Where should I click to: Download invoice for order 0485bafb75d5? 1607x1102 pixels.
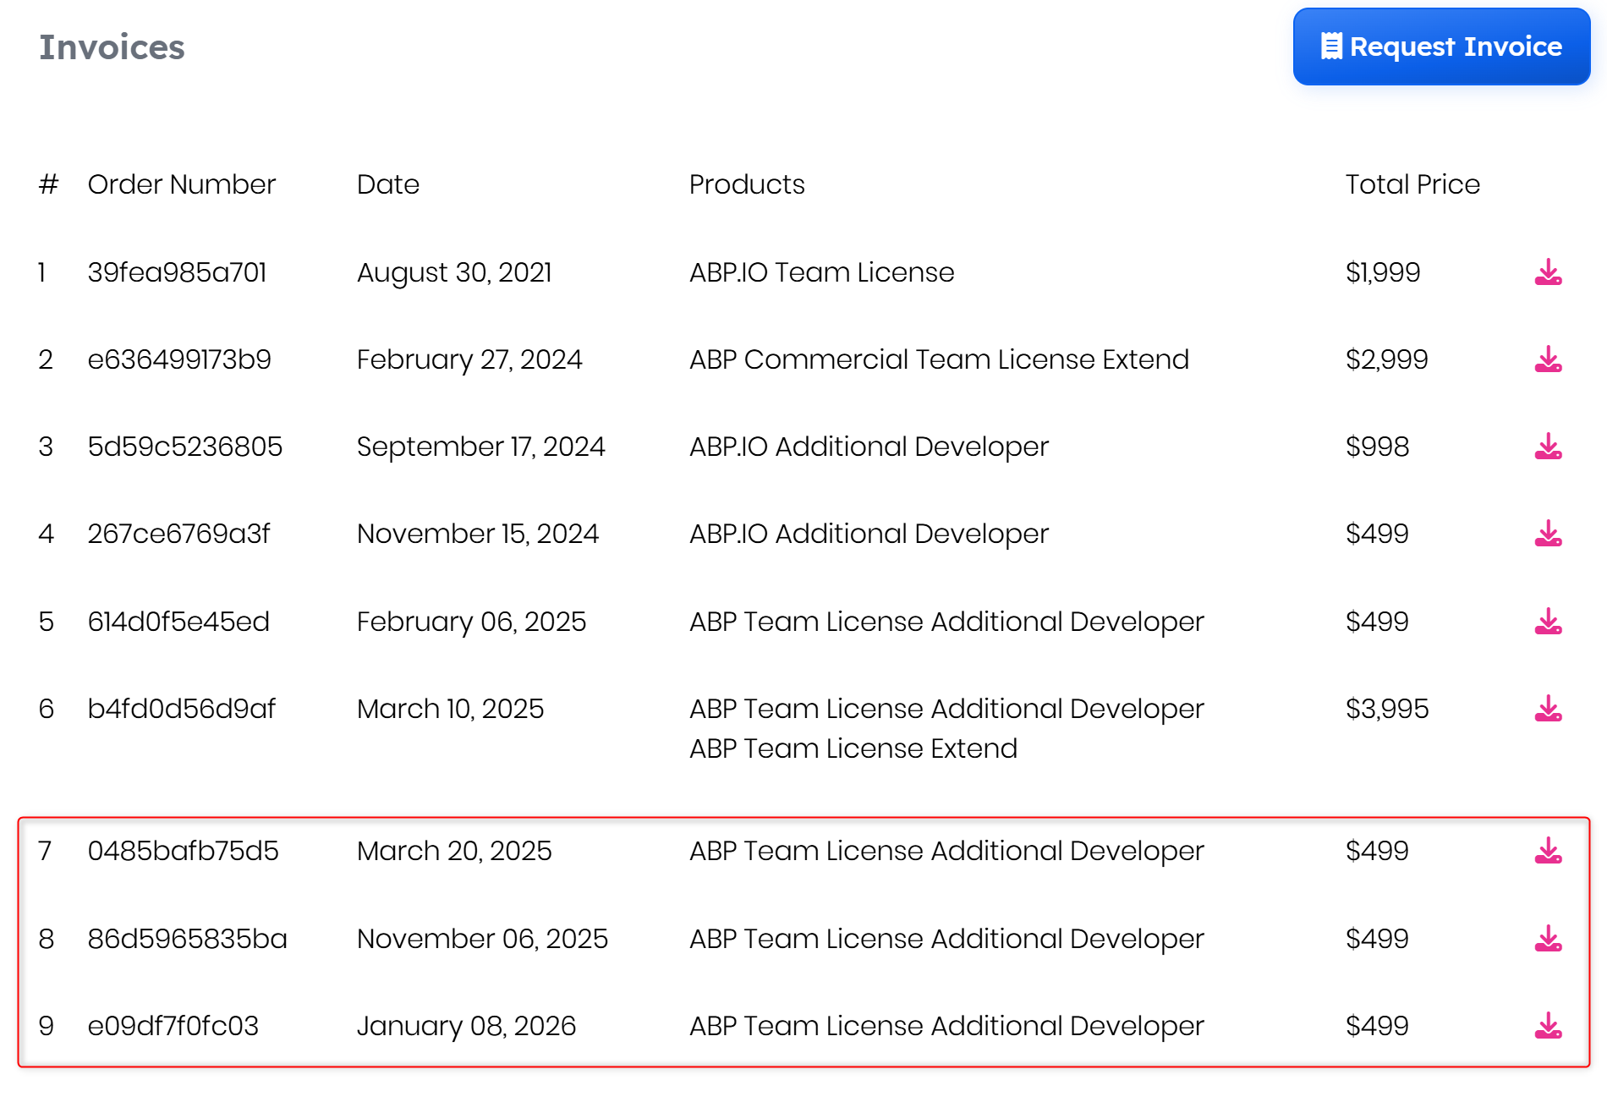[x=1547, y=851]
